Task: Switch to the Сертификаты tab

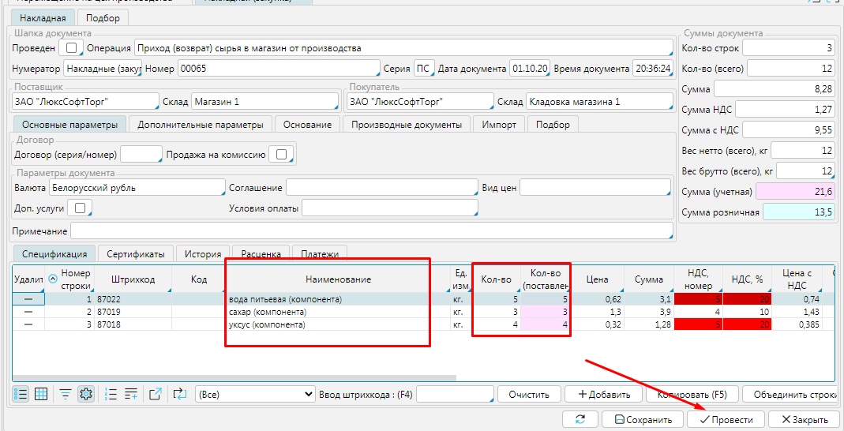Action: (136, 253)
